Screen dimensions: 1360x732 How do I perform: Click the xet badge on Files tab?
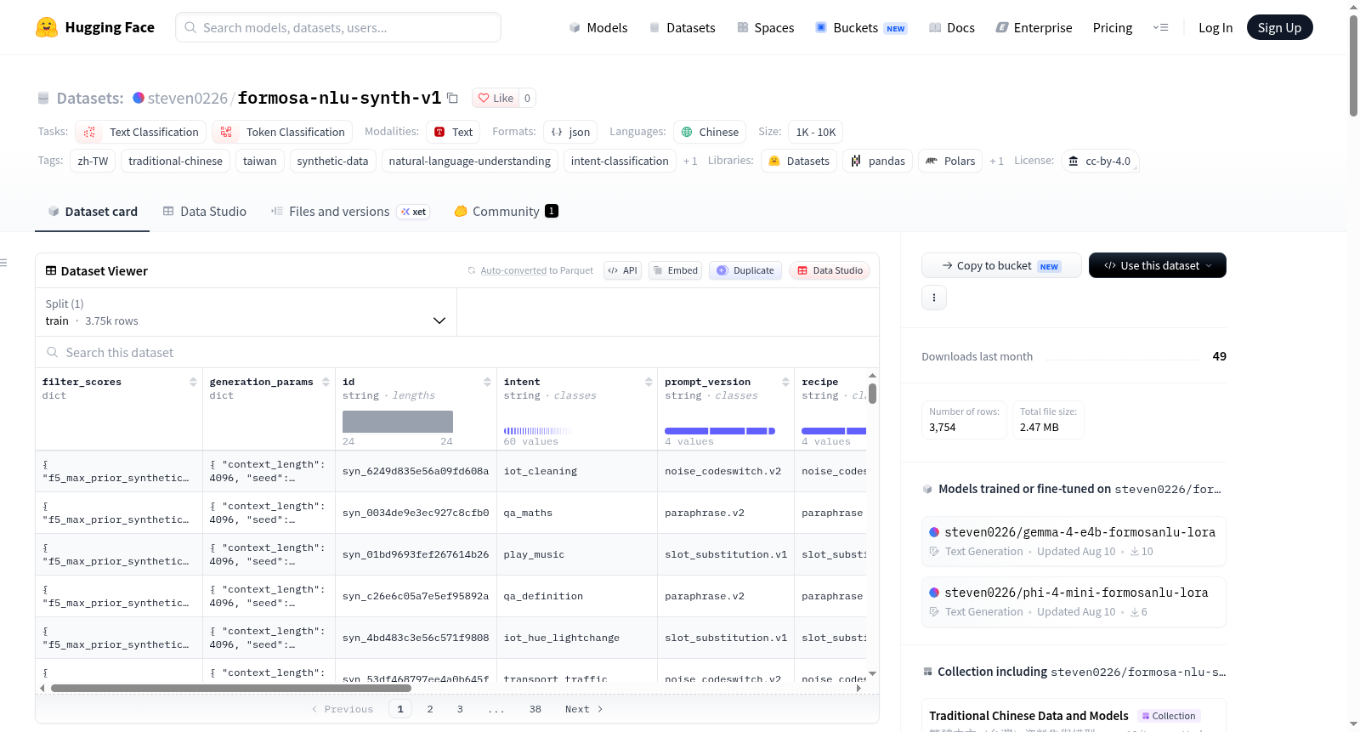click(414, 212)
